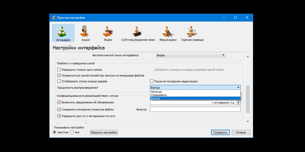Click the VLC cone icon in title bar
This screenshot has width=305, height=152.
(54, 18)
